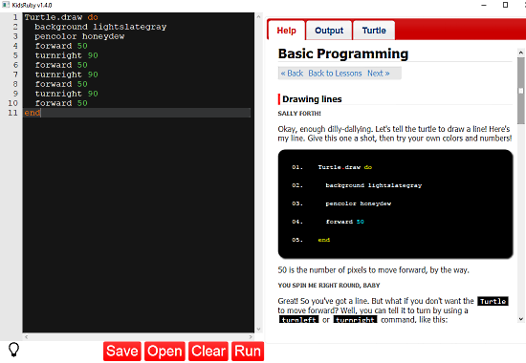Click the lightbulb hint icon
Image resolution: width=526 pixels, height=363 pixels.
point(13,350)
